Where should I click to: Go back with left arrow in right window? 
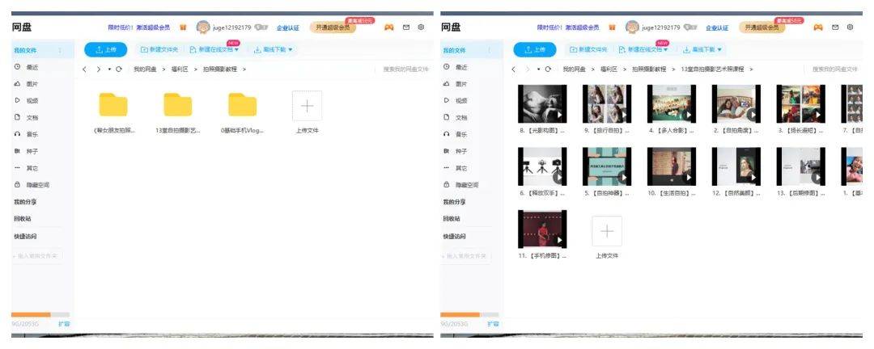514,69
